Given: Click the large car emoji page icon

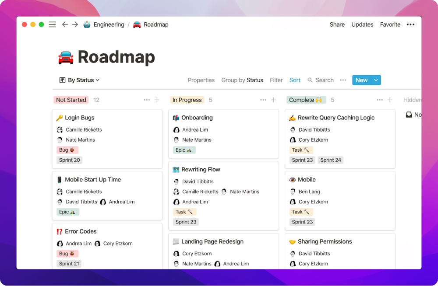Looking at the screenshot, I should point(66,58).
